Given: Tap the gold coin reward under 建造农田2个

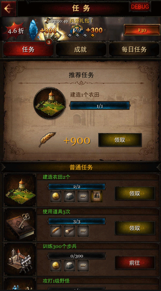Looking at the screenshot, I should coord(56,196).
